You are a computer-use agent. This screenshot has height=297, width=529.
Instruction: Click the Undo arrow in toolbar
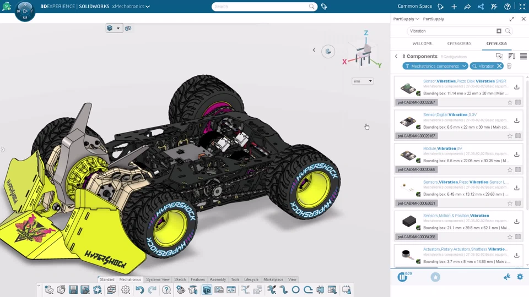coord(139,290)
